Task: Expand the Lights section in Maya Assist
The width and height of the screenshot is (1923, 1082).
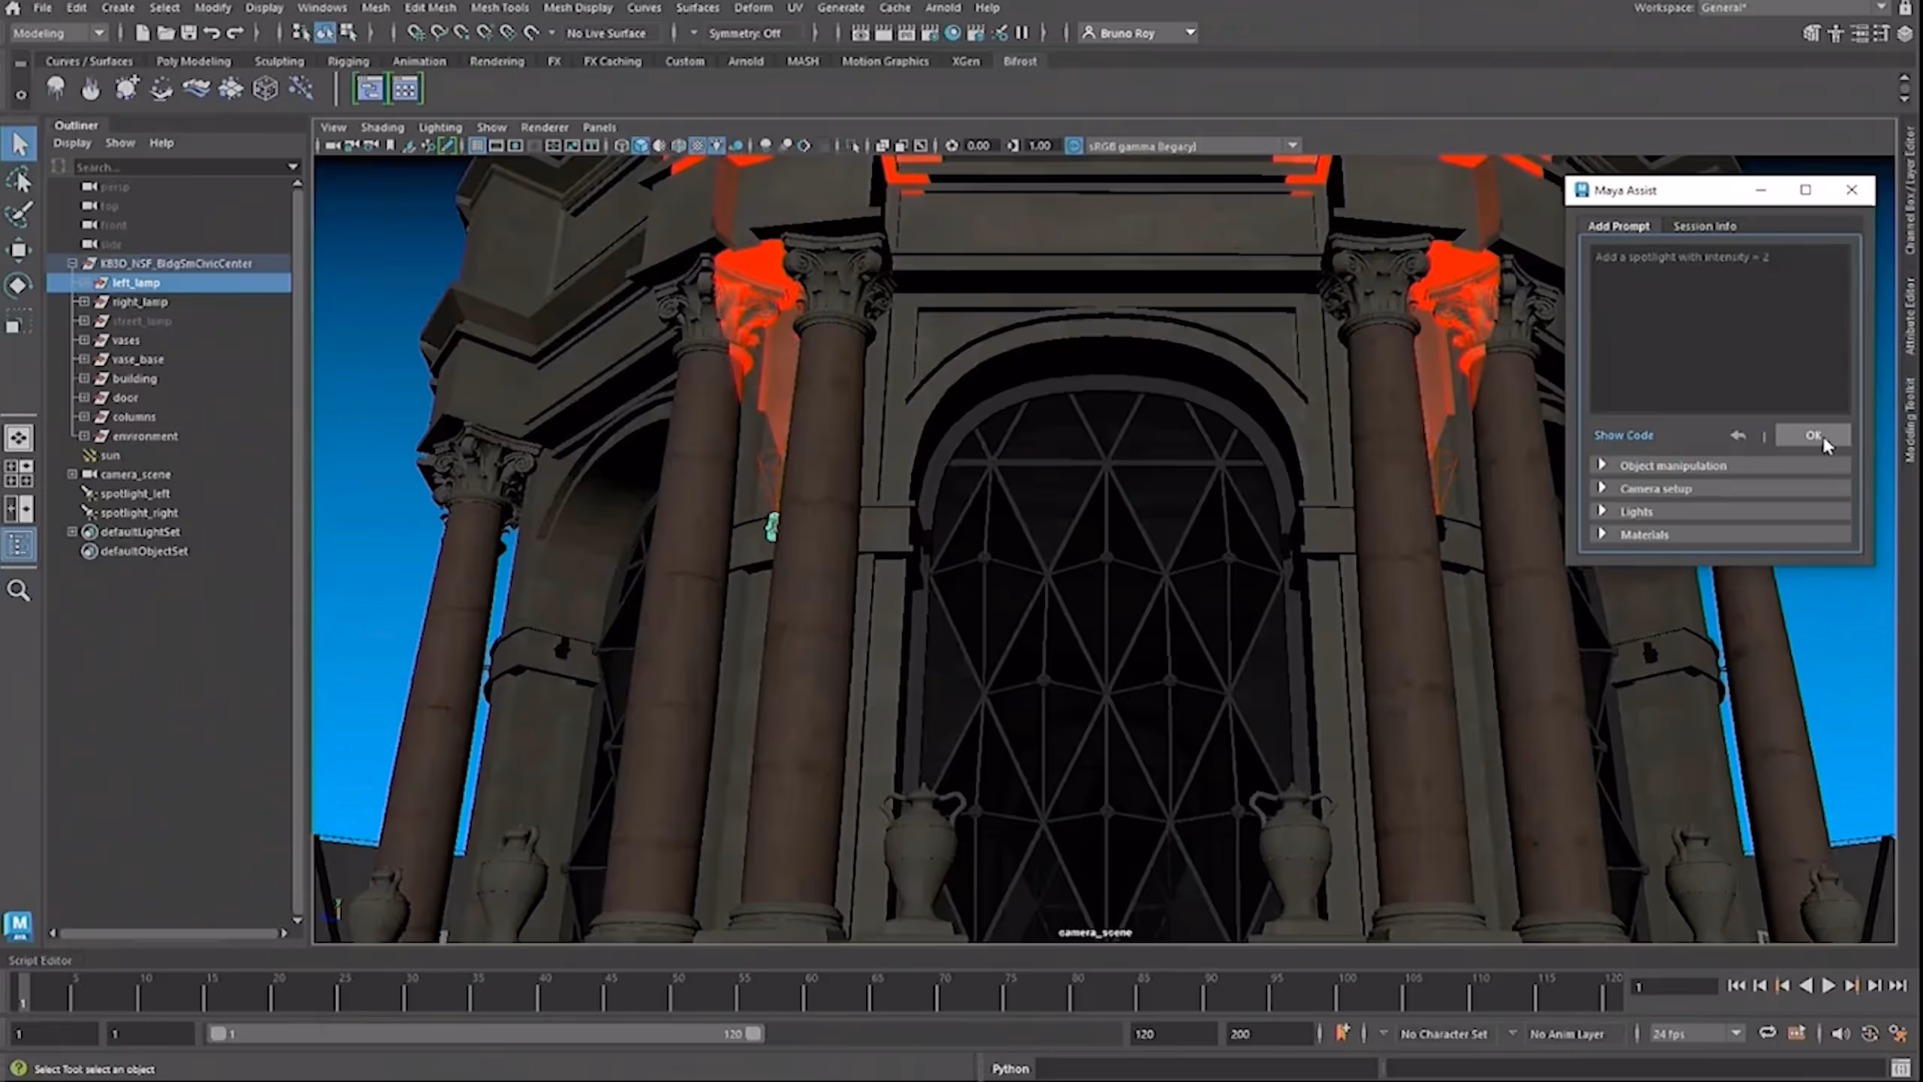Action: (x=1636, y=512)
